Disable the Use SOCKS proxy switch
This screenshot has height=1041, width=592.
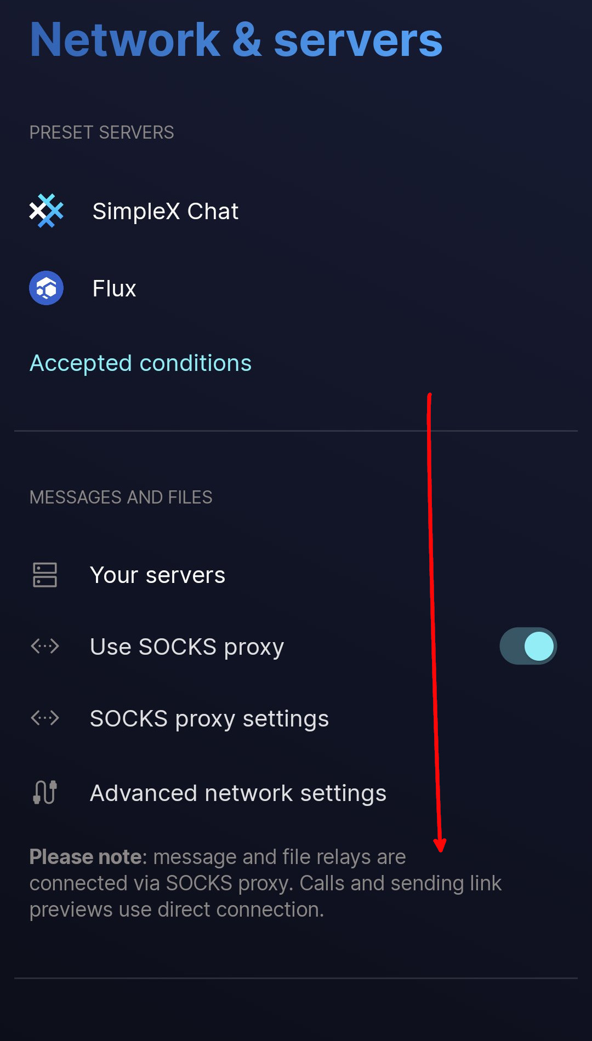click(x=528, y=646)
